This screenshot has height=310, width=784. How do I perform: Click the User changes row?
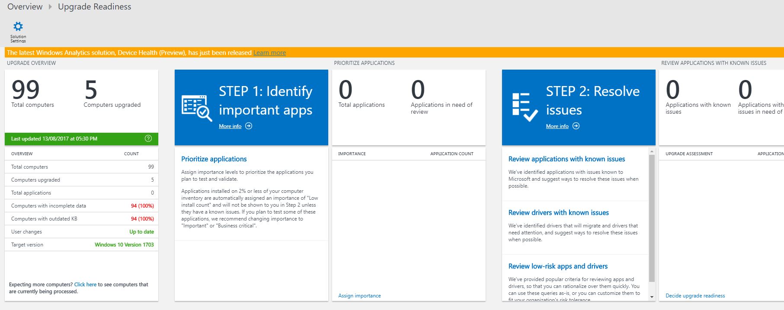[x=82, y=232]
